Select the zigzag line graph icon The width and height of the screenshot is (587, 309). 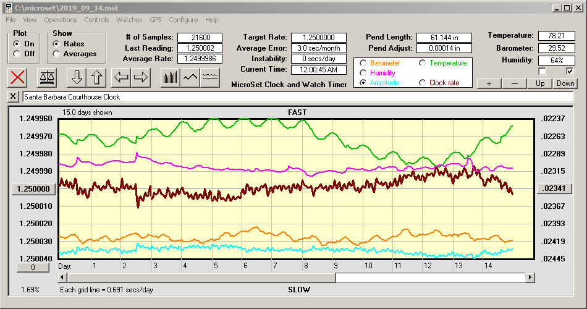coord(190,77)
